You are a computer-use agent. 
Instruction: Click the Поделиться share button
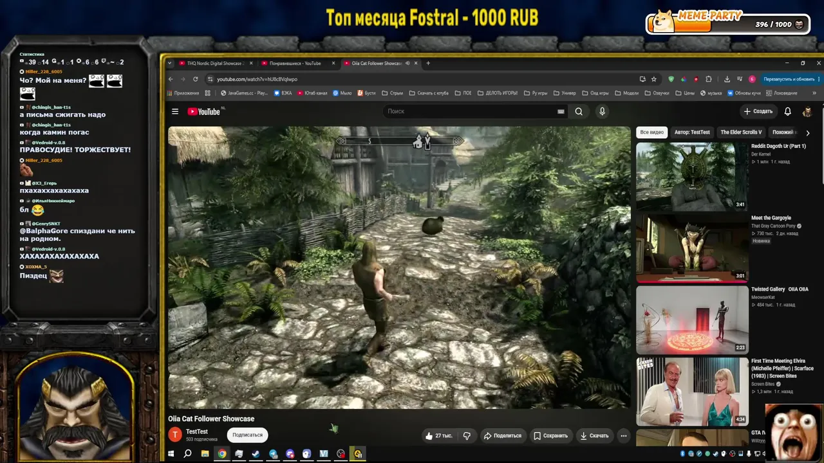(502, 435)
